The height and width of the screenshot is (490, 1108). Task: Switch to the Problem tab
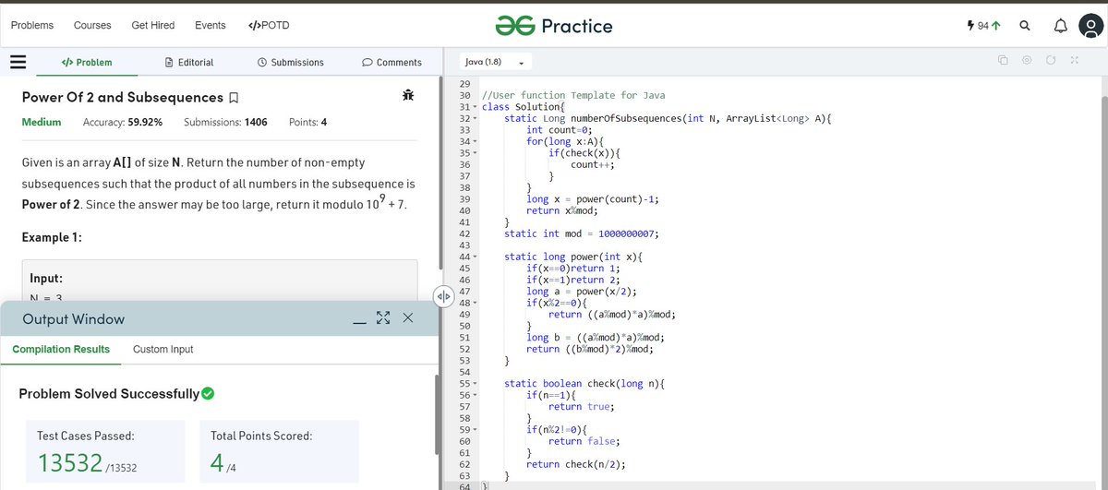tap(86, 63)
